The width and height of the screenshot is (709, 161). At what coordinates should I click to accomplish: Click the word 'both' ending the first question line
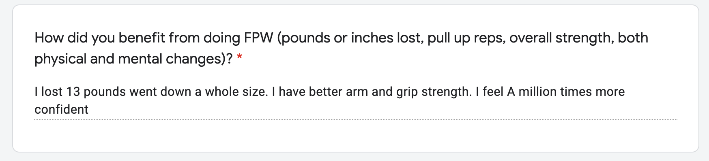coord(633,38)
